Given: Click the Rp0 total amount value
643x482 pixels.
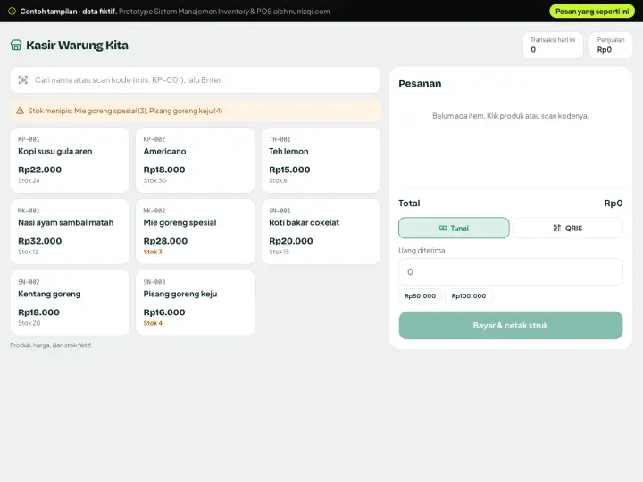Looking at the screenshot, I should point(614,204).
